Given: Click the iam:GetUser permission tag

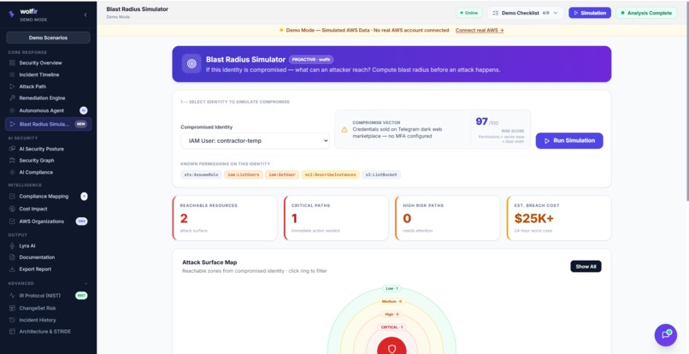Looking at the screenshot, I should coord(281,174).
